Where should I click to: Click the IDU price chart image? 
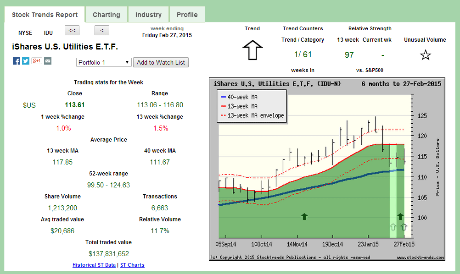coord(327,169)
